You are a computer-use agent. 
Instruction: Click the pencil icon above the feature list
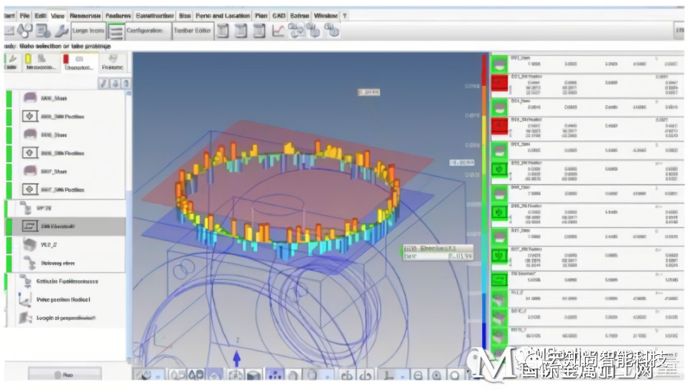point(104,84)
